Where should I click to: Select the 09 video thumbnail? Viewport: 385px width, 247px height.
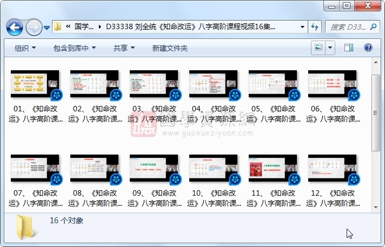point(154,168)
